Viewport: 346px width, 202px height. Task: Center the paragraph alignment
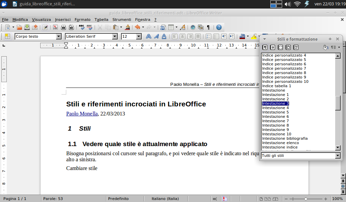(x=182, y=36)
